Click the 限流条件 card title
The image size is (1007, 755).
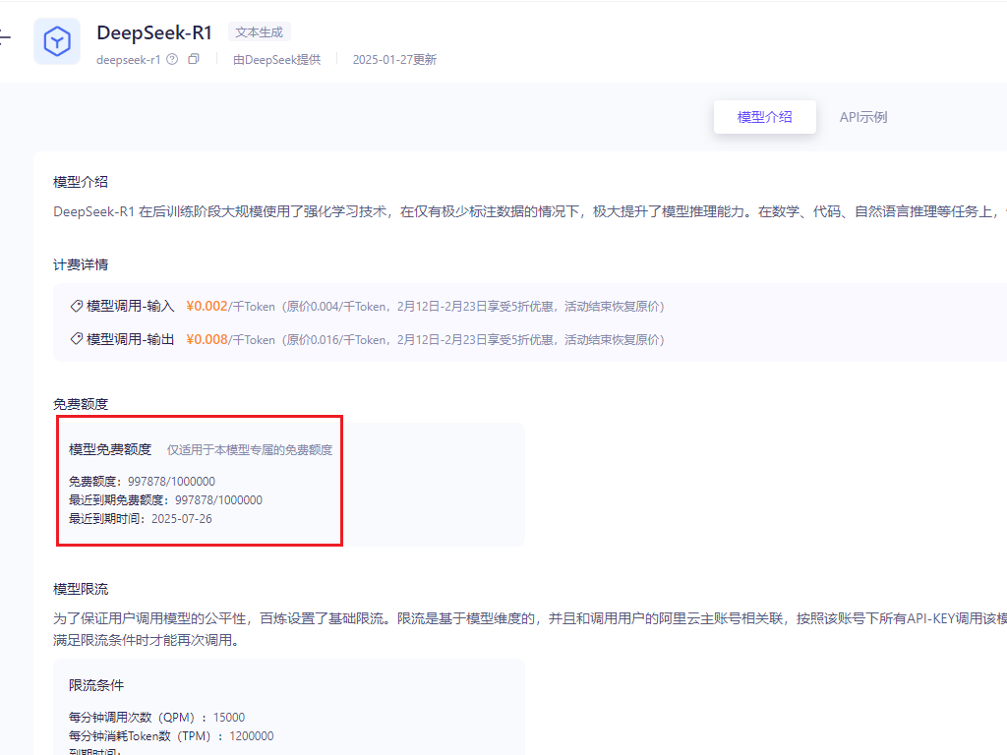[96, 685]
